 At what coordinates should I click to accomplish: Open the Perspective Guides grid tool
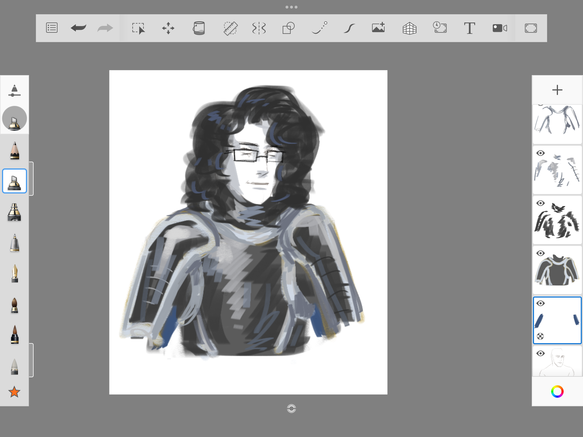(409, 28)
